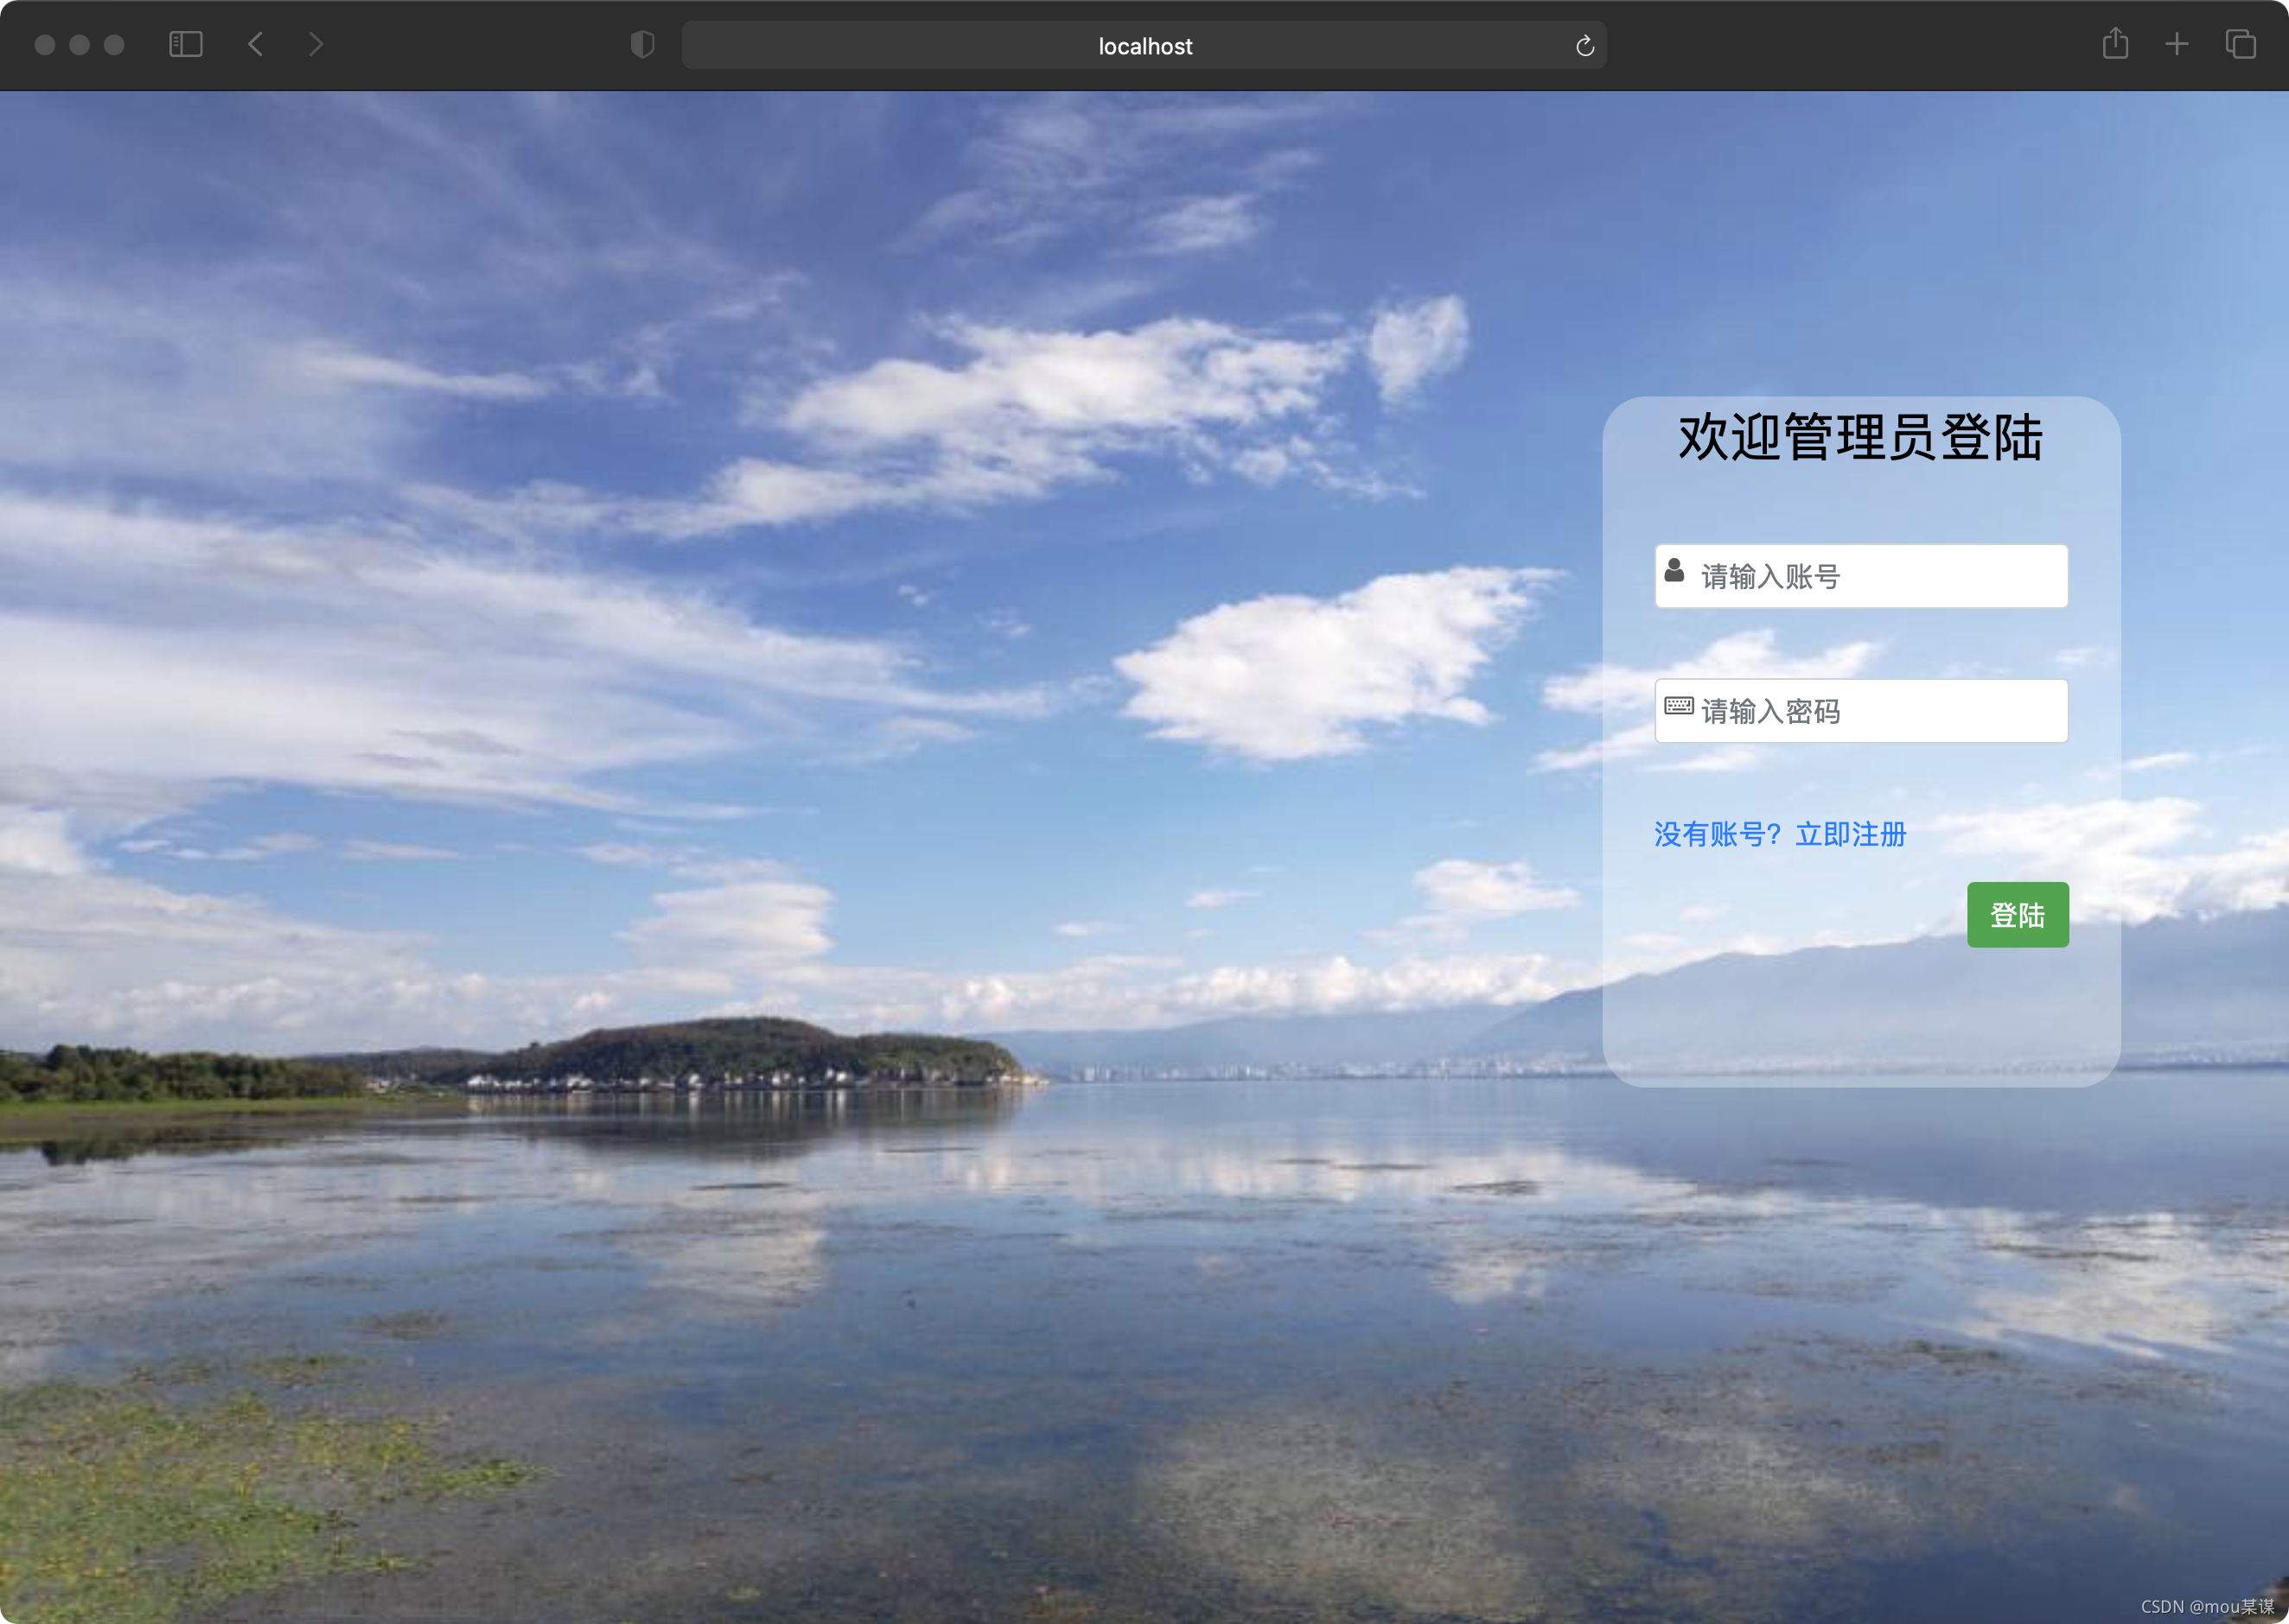The width and height of the screenshot is (2289, 1624).
Task: Click the user icon in account field
Action: click(1674, 571)
